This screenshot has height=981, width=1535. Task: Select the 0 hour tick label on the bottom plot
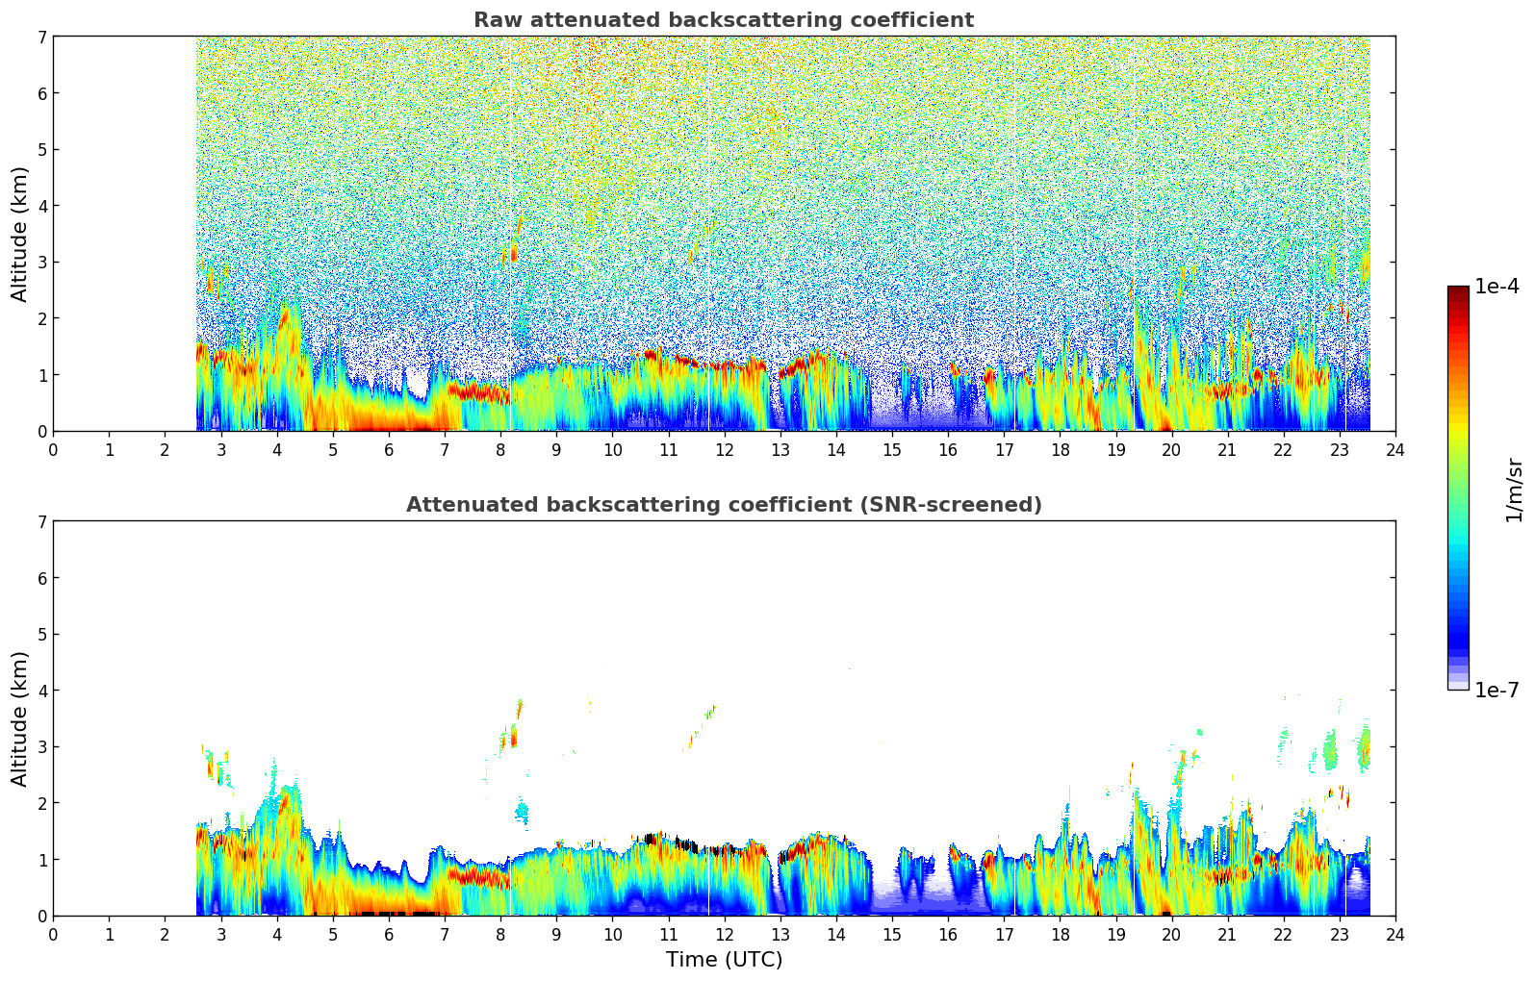54,935
